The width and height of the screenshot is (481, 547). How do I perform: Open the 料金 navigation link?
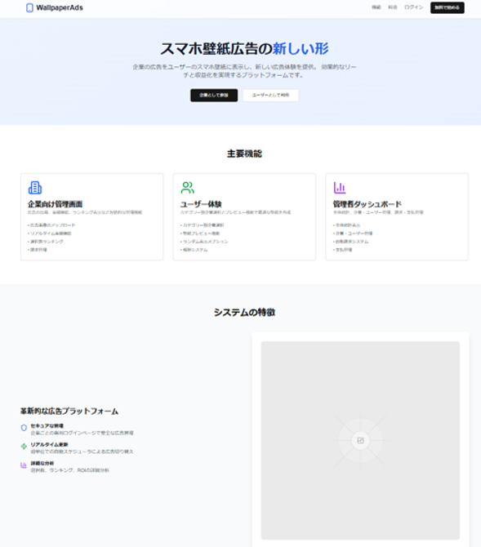pyautogui.click(x=393, y=7)
